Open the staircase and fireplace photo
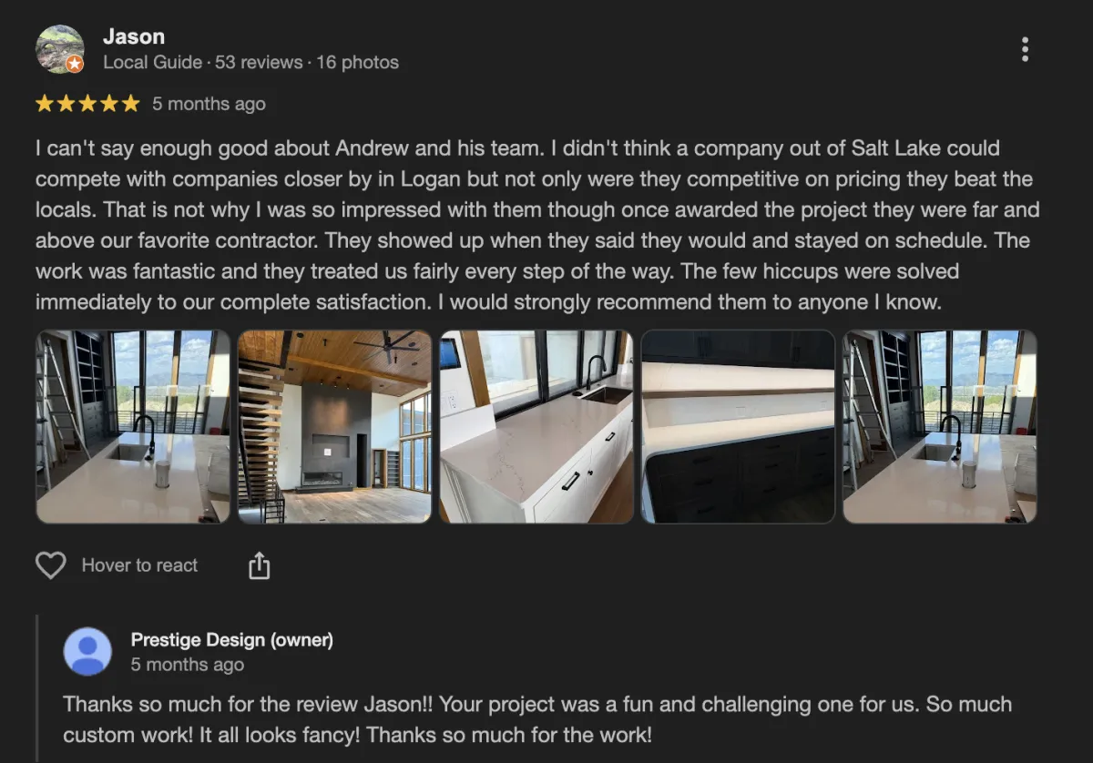 click(x=334, y=426)
